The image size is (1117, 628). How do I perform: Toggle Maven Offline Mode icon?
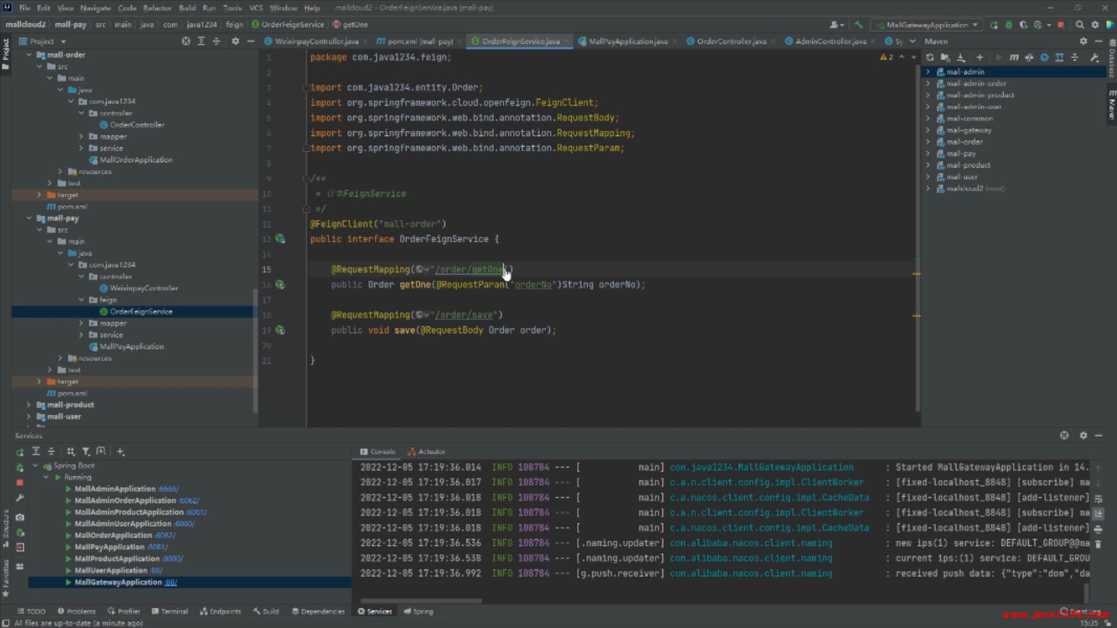(x=1029, y=58)
